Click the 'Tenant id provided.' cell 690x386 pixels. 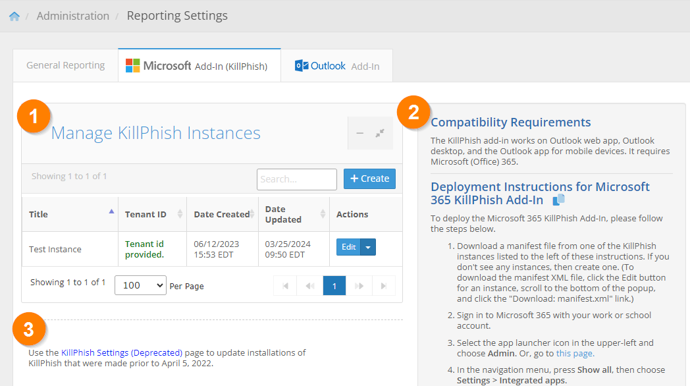tap(152, 249)
